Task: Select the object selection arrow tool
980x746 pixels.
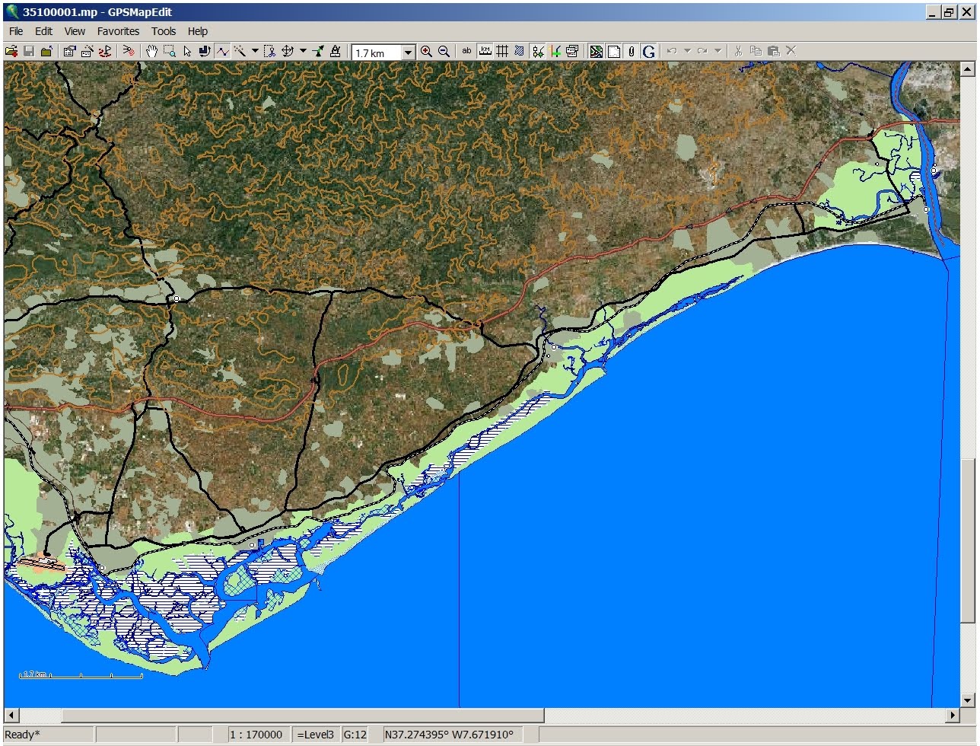Action: coord(186,52)
